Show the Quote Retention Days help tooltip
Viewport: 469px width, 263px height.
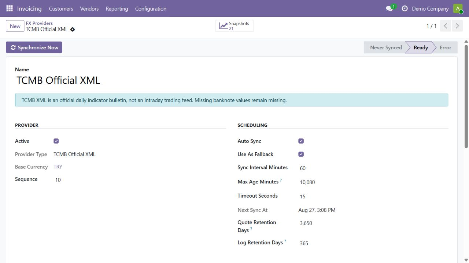251,229
